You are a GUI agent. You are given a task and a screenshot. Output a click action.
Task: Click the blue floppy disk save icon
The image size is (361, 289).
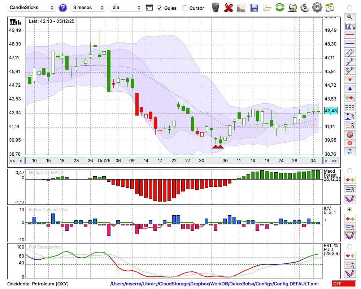pos(254,8)
